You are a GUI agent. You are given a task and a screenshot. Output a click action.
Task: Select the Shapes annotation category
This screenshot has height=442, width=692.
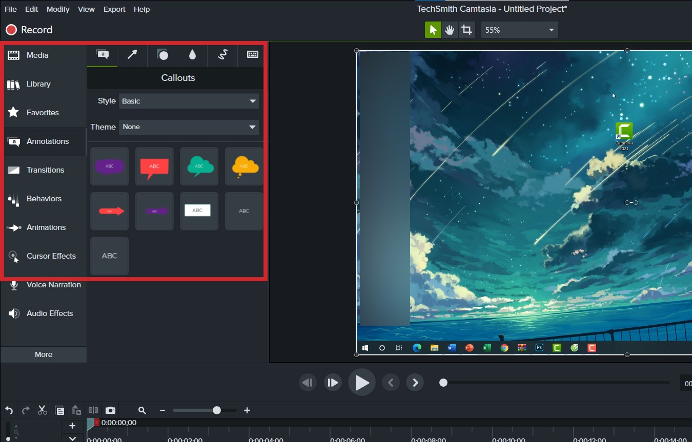162,55
